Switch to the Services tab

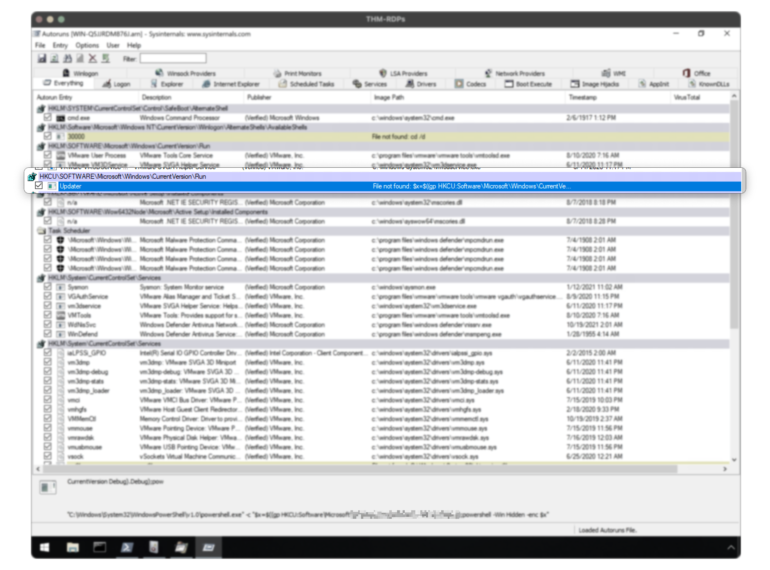[x=370, y=84]
